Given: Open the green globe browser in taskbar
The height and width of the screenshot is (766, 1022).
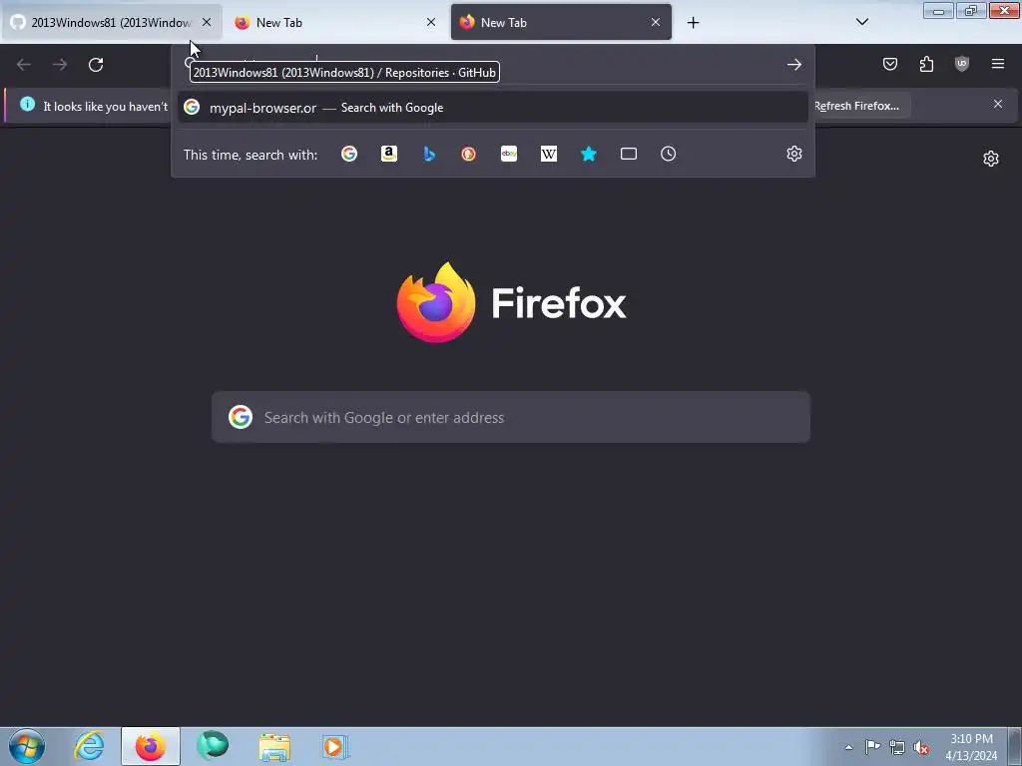Looking at the screenshot, I should [x=213, y=746].
